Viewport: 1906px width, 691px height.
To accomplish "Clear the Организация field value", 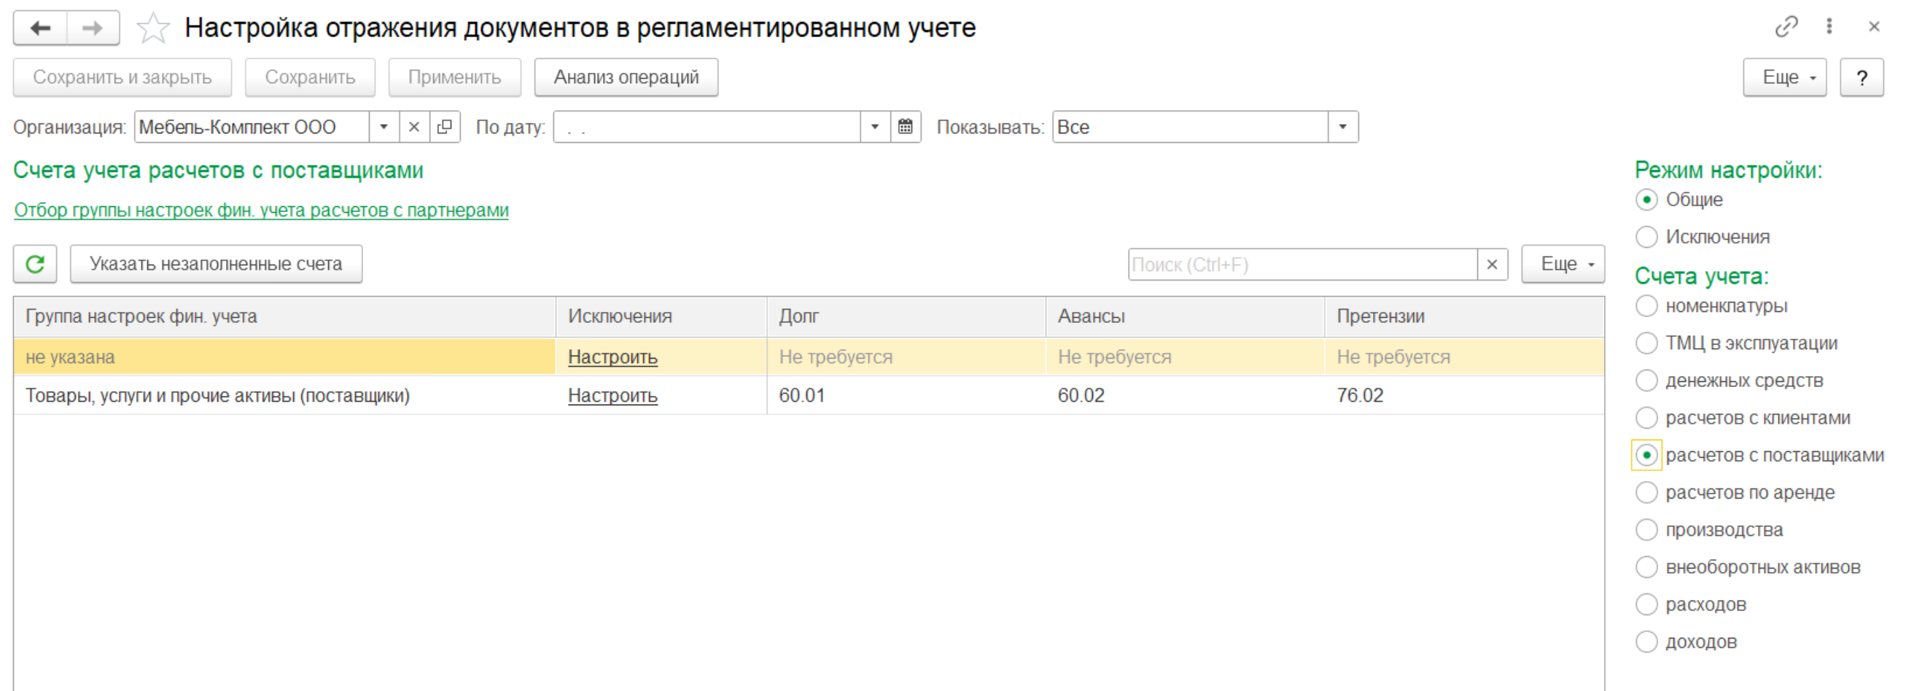I will pos(414,127).
